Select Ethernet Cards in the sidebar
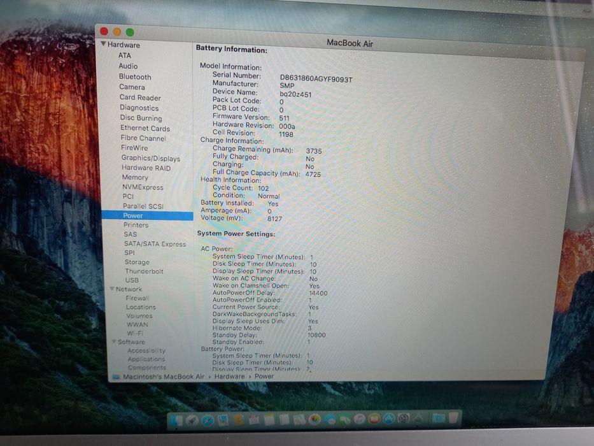 tap(145, 128)
